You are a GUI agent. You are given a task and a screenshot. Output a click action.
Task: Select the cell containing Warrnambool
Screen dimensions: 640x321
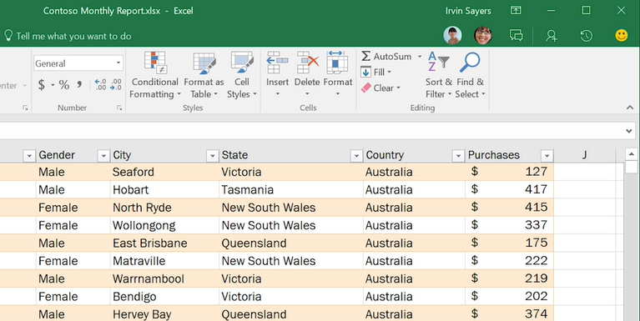click(164, 278)
